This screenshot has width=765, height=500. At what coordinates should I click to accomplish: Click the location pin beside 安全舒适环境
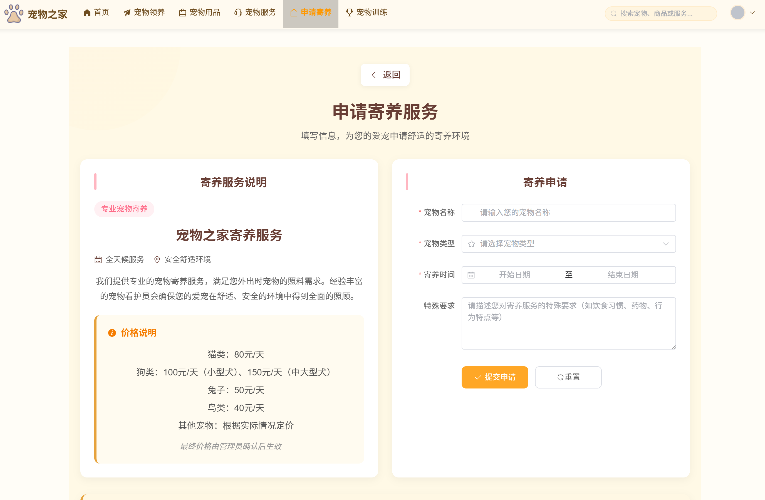coord(157,260)
